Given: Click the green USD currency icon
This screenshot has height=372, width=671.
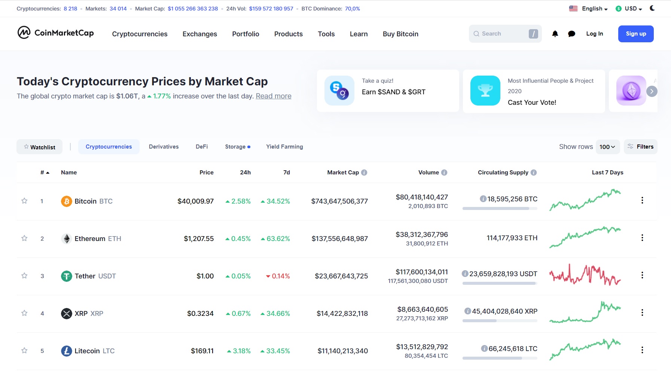Looking at the screenshot, I should (x=619, y=9).
